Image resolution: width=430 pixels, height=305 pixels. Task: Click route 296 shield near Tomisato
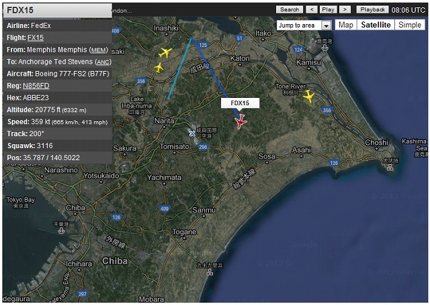tap(203, 147)
